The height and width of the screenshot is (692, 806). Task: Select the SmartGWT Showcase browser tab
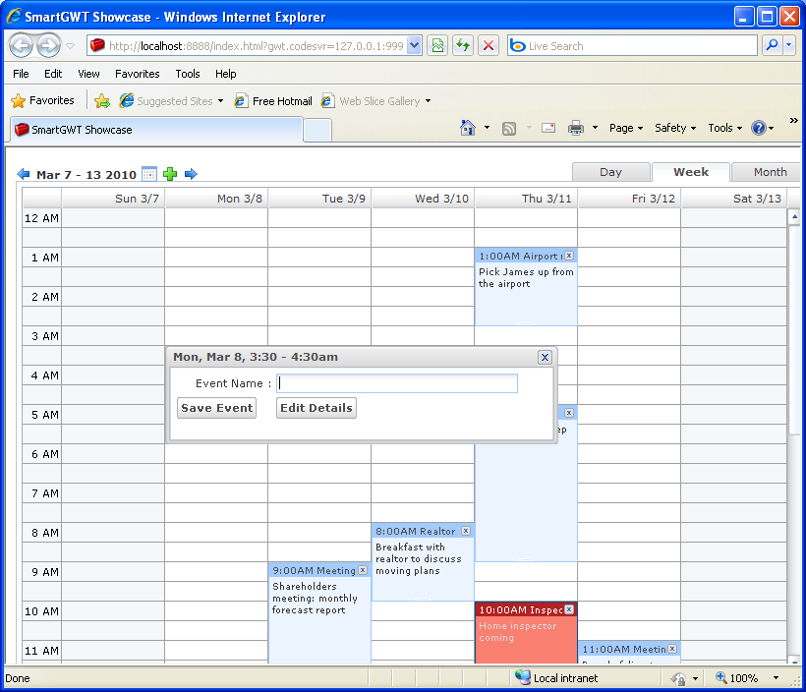pyautogui.click(x=157, y=130)
